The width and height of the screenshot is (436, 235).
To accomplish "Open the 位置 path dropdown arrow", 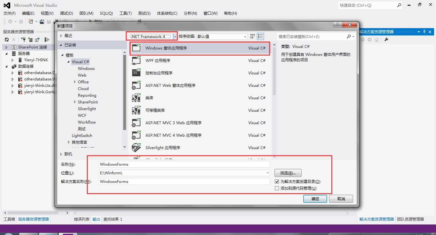I will (268, 173).
